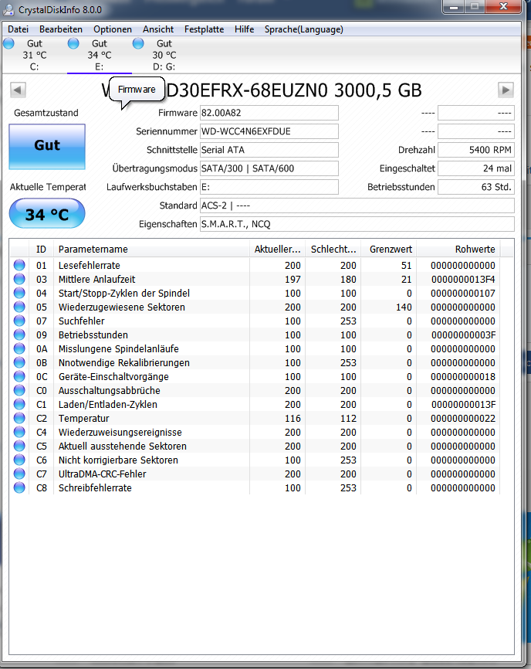Click Übertragungsmodus field SATA/300 | SATA/600
The height and width of the screenshot is (669, 531).
pos(269,168)
